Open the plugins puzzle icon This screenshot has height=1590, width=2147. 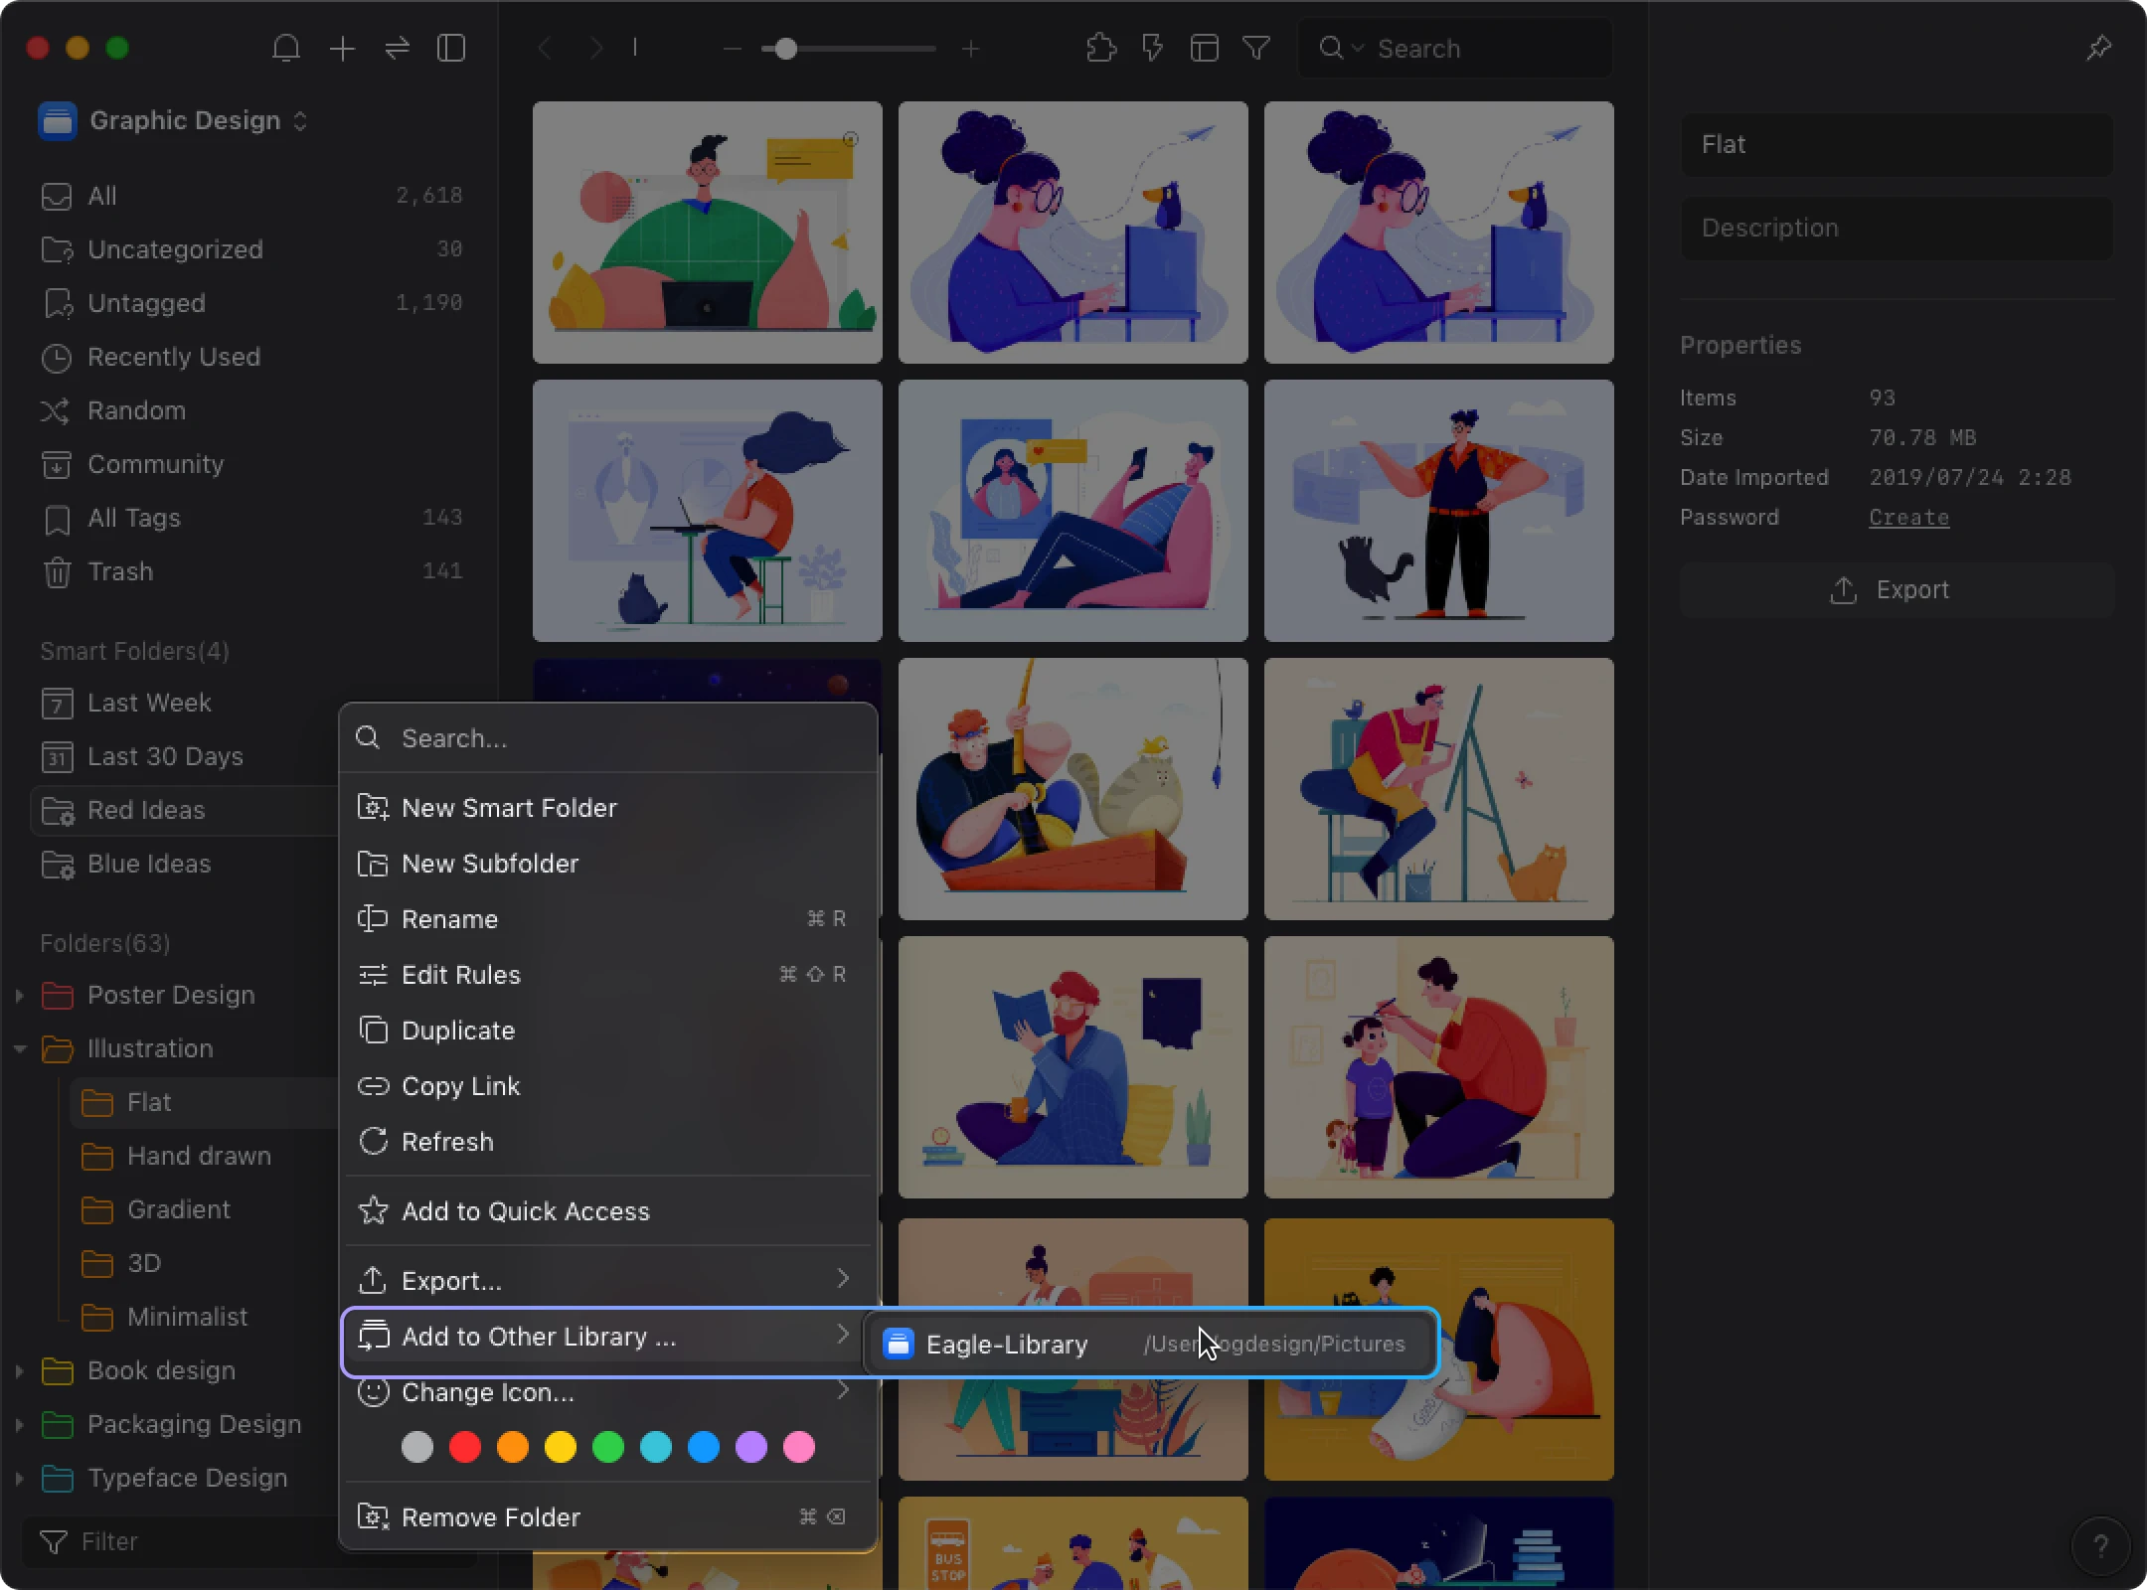[1101, 48]
